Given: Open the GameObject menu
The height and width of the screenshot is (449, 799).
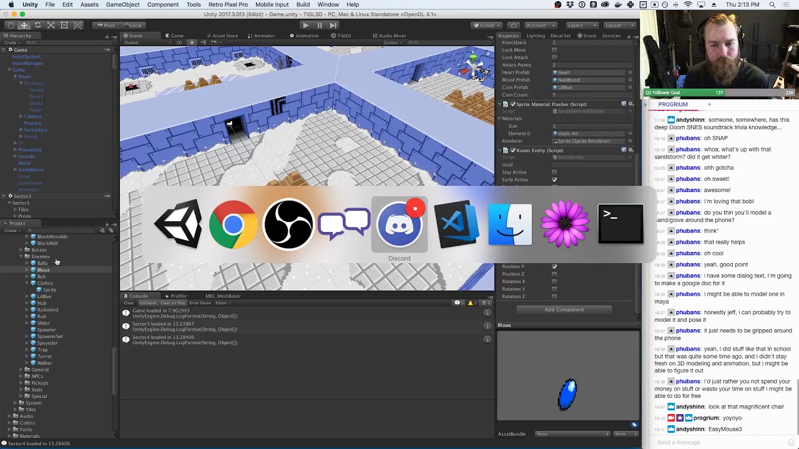Looking at the screenshot, I should coord(122,4).
